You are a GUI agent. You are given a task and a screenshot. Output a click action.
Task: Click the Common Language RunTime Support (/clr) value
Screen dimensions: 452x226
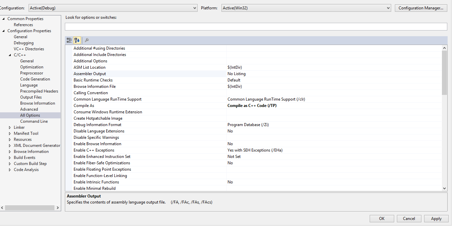coord(266,99)
